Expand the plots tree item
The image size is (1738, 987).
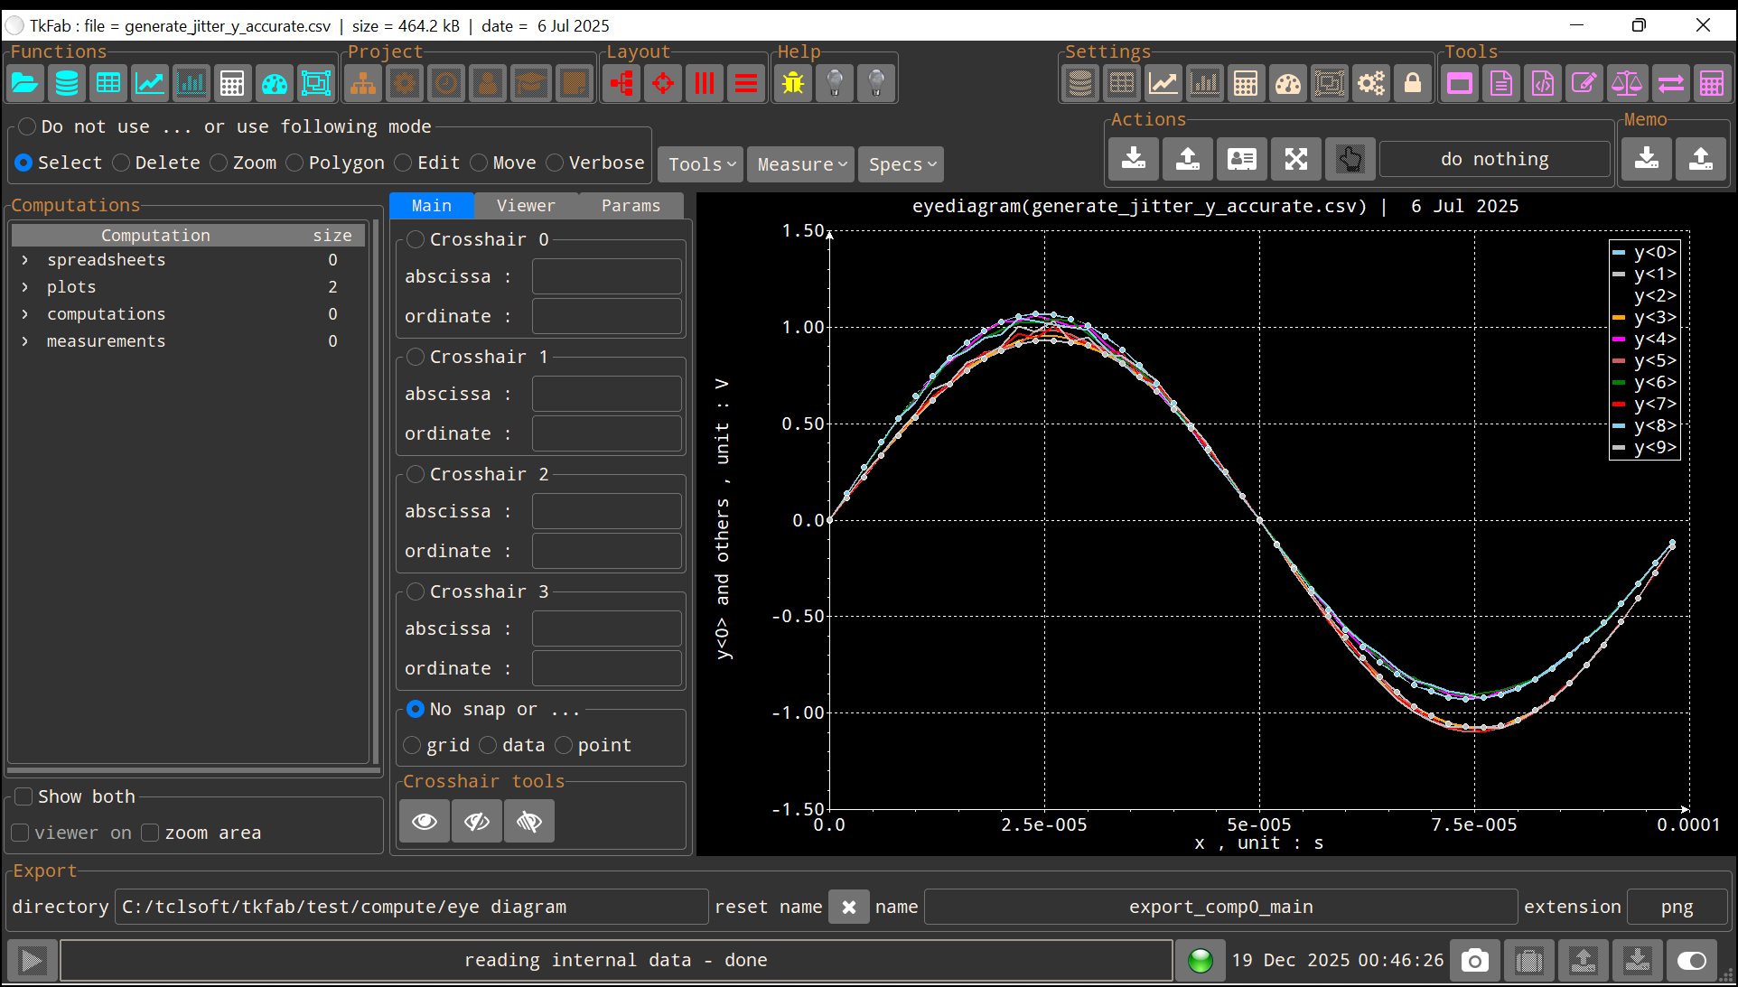pyautogui.click(x=25, y=287)
